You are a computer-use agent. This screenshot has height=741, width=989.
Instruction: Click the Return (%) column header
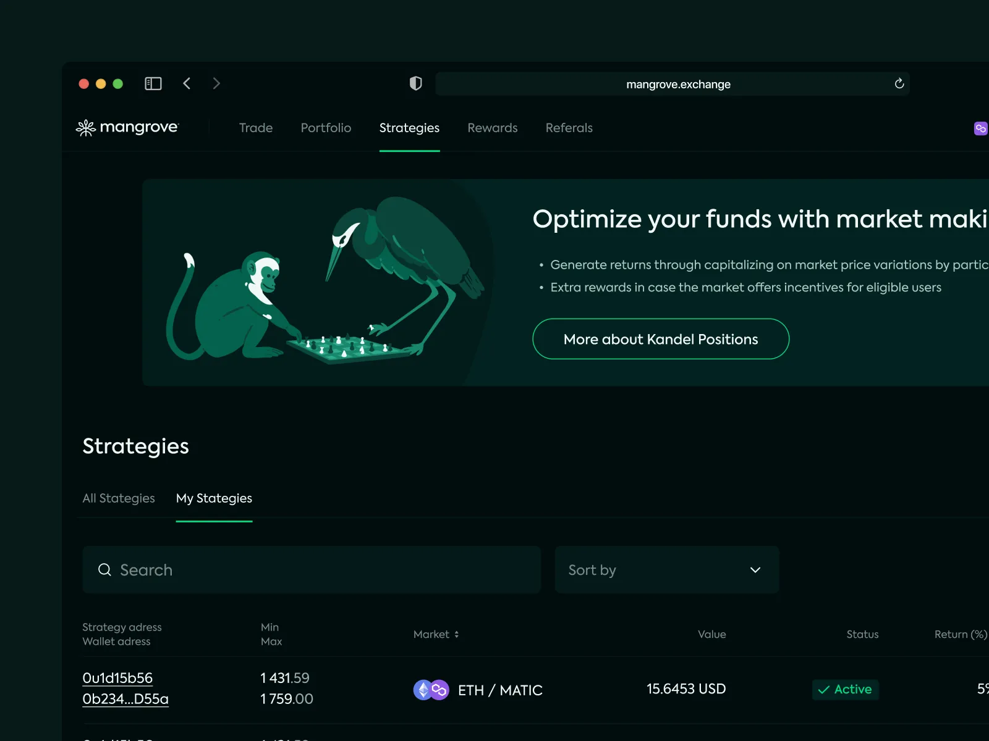pos(961,634)
